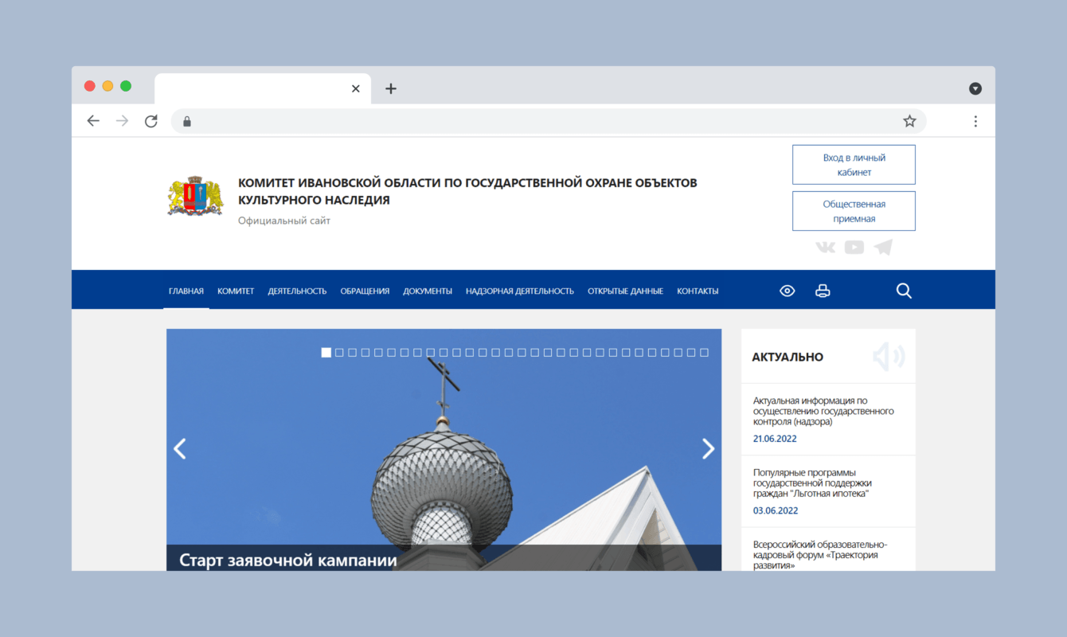Click the print icon in navigation bar
The width and height of the screenshot is (1067, 637).
pyautogui.click(x=822, y=290)
